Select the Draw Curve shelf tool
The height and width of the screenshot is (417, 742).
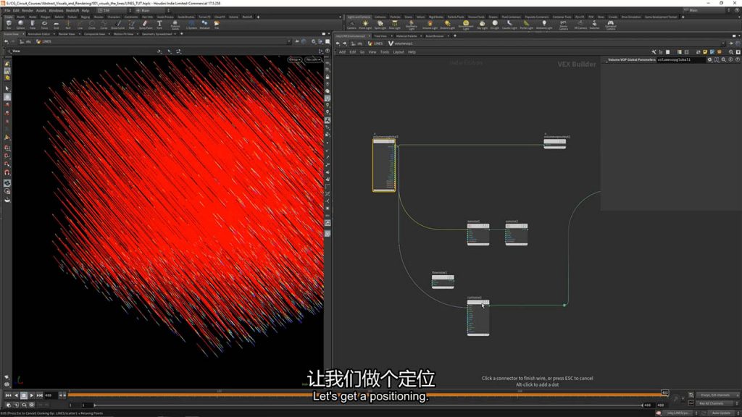tap(118, 24)
